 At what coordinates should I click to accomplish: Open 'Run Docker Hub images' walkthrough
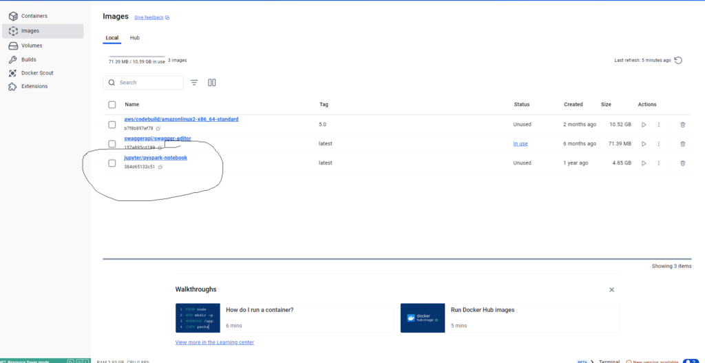click(x=509, y=318)
